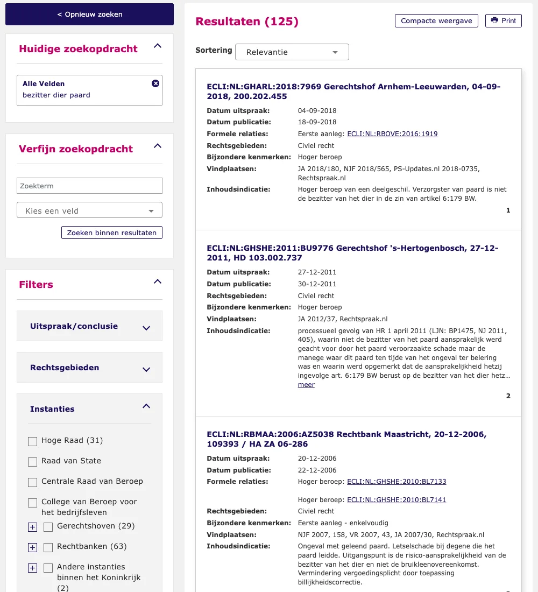Focus the Zoekterm input field
Viewport: 538px width, 592px height.
[89, 186]
